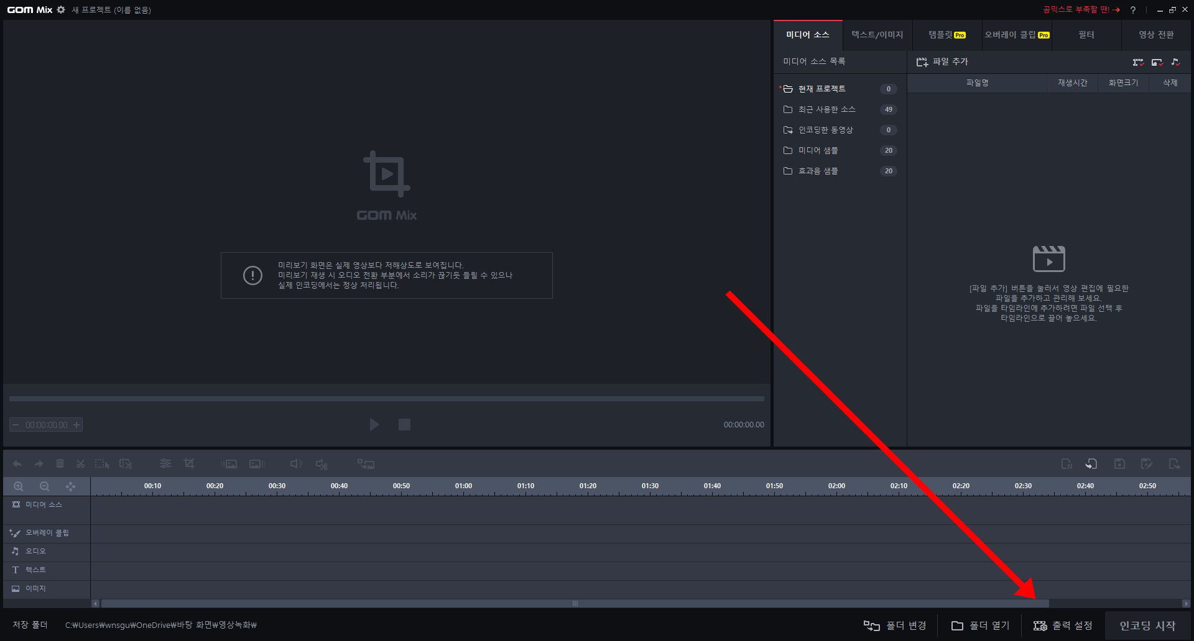Image resolution: width=1194 pixels, height=641 pixels.
Task: Click 폴더 열기 button
Action: [980, 625]
